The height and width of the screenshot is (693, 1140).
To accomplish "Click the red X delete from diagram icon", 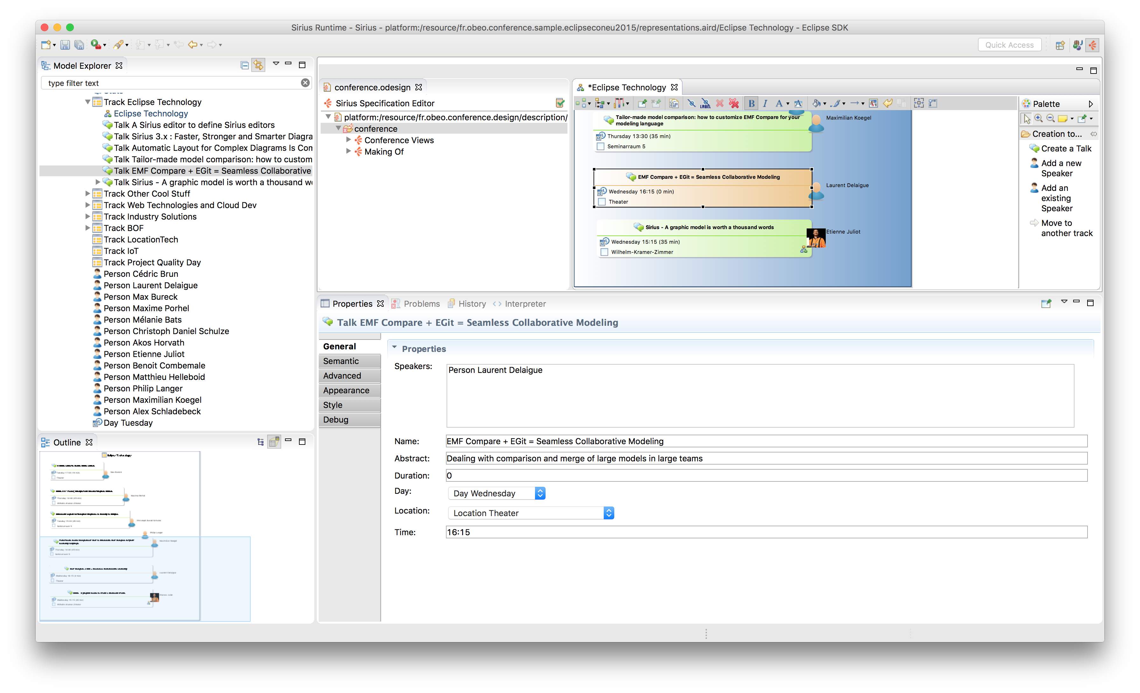I will pyautogui.click(x=719, y=103).
